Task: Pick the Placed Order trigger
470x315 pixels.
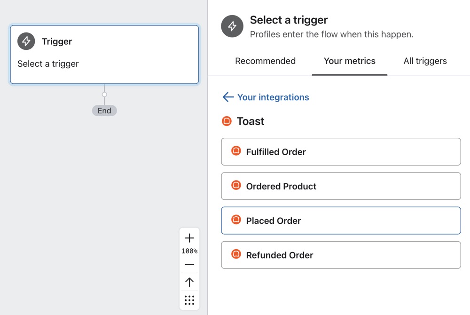Action: coord(341,220)
